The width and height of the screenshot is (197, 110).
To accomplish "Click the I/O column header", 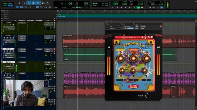I will [x=48, y=20].
